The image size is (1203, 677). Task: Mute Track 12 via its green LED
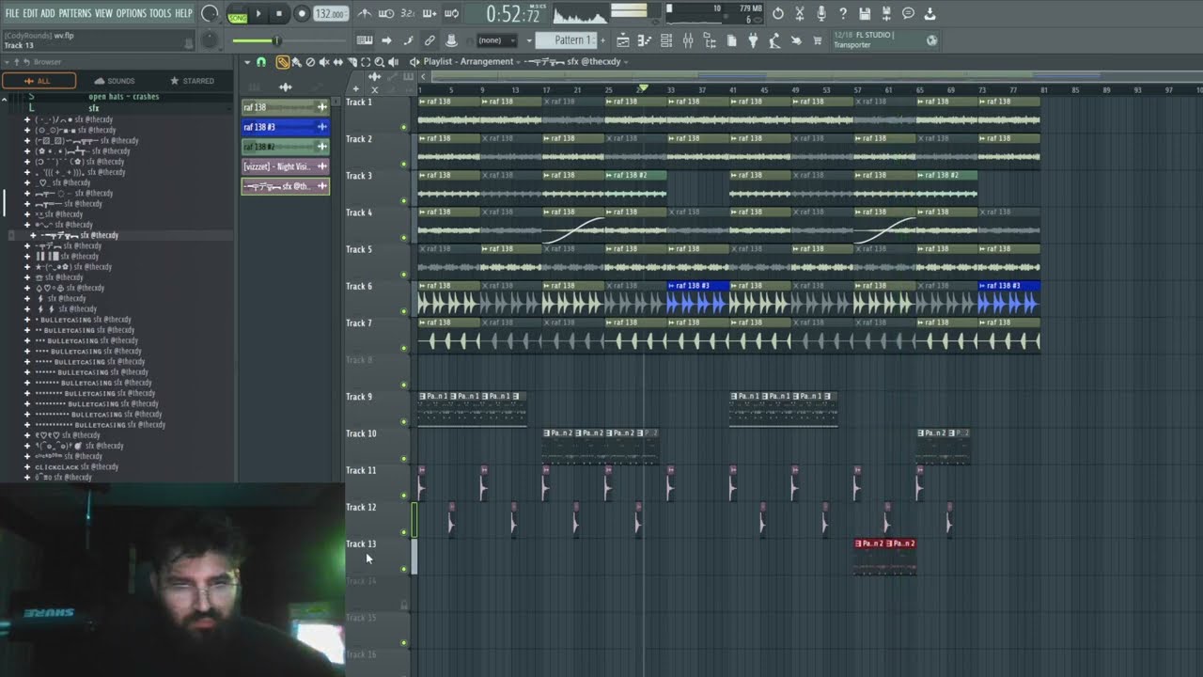(x=404, y=532)
